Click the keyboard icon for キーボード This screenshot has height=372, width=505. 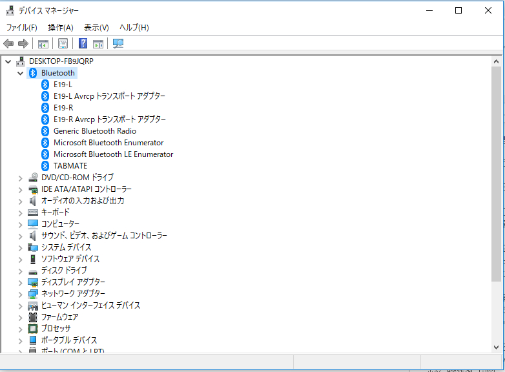coord(33,212)
